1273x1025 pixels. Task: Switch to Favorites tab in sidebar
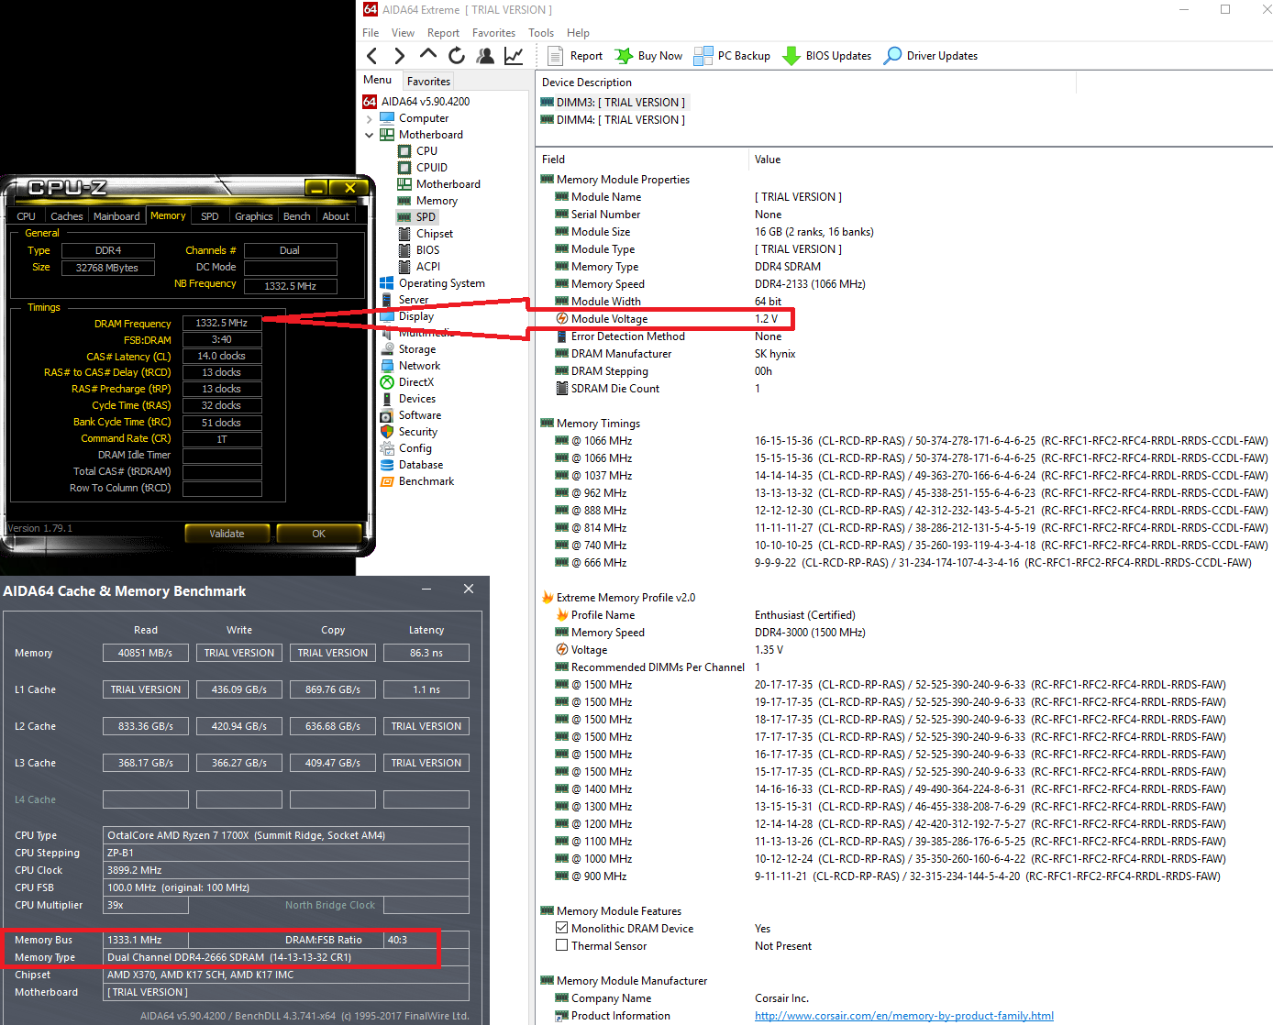coord(428,82)
